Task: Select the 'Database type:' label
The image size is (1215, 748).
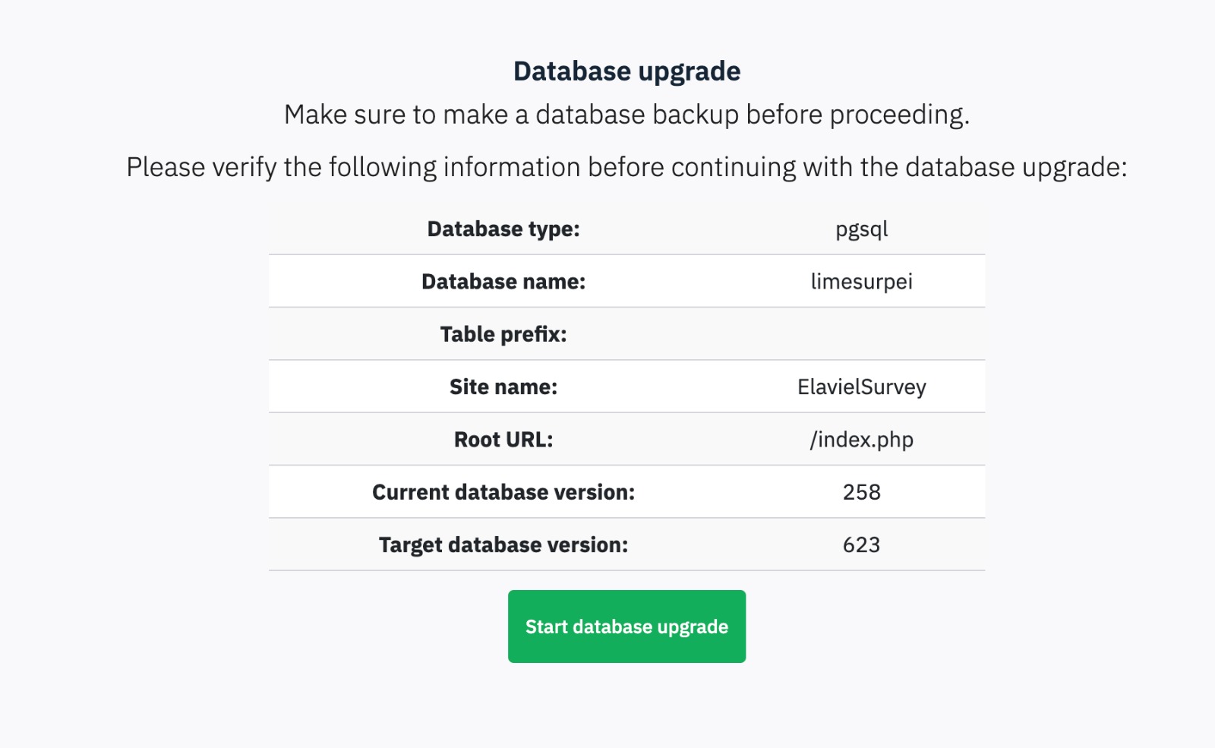Action: pyautogui.click(x=503, y=229)
